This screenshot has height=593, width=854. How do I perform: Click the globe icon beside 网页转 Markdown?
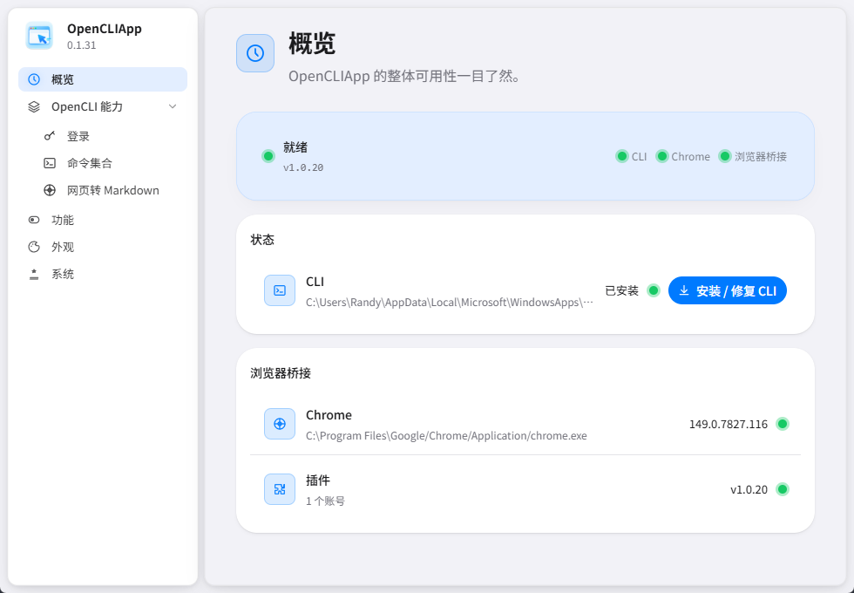point(50,190)
